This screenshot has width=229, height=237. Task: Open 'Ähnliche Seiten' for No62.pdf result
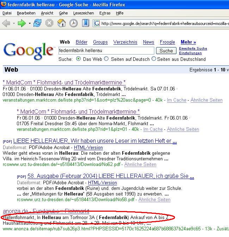pos(140,165)
